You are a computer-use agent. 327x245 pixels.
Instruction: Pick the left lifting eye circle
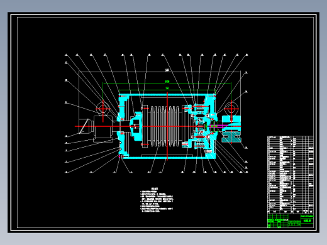(103, 109)
